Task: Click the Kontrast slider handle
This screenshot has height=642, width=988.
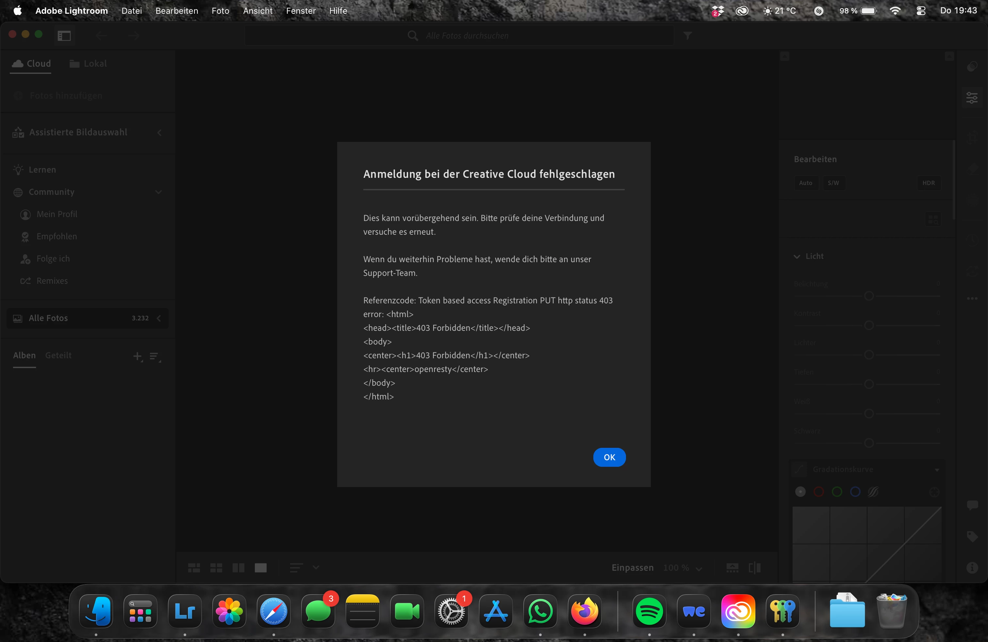Action: pyautogui.click(x=868, y=326)
